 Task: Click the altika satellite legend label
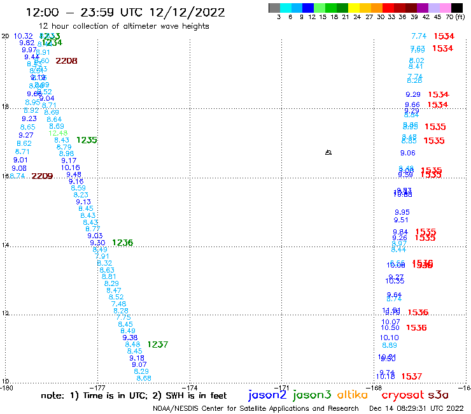click(x=353, y=395)
